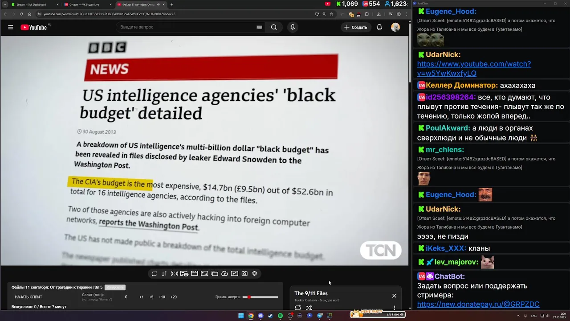Open UdarNick's YouTube link in chat
This screenshot has height=321, width=570.
coord(474,68)
